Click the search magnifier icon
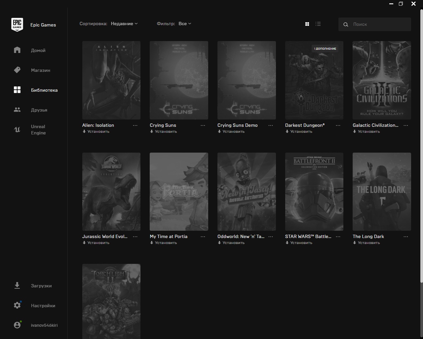Screen dimensions: 423x339 [346, 24]
